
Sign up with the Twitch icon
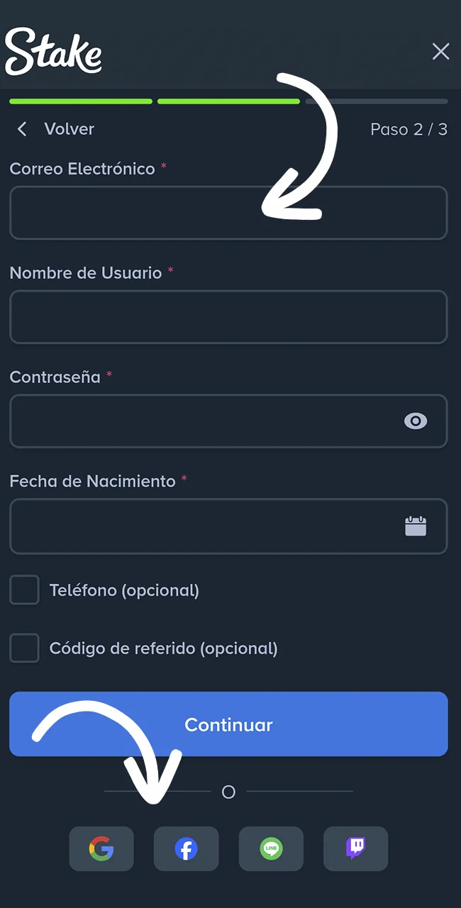click(355, 848)
